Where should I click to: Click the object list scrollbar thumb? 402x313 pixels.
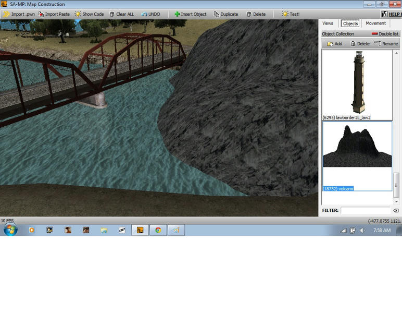pyautogui.click(x=396, y=185)
